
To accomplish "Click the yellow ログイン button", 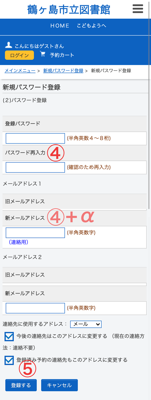I will [19, 55].
